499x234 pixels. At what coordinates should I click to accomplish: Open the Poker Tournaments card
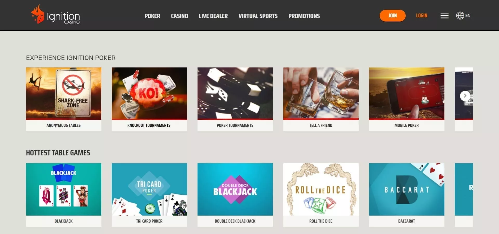[235, 99]
